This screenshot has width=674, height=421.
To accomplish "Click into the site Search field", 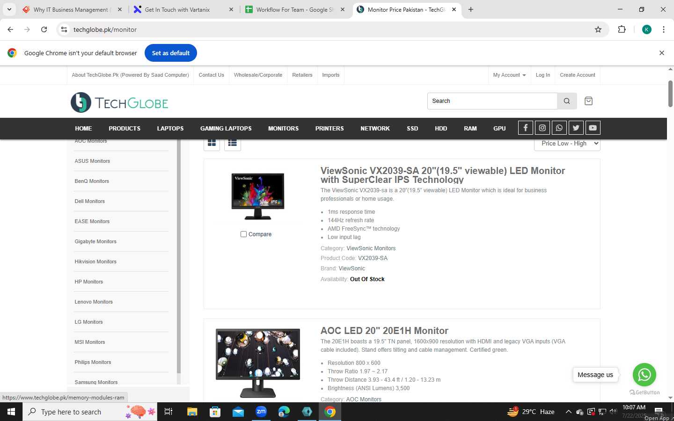I will click(x=492, y=101).
